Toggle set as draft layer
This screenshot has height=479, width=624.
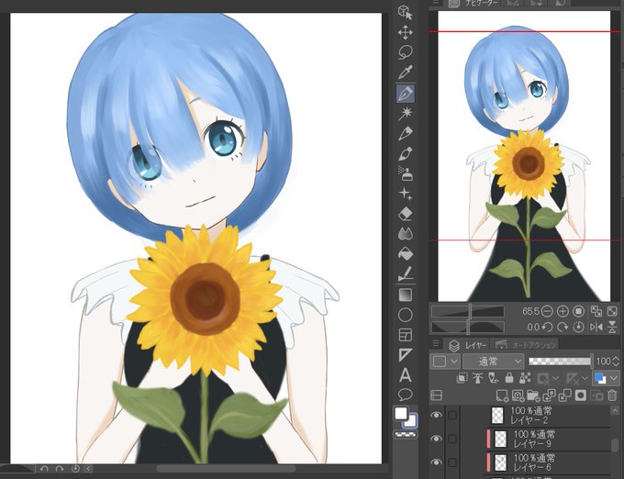click(x=494, y=377)
